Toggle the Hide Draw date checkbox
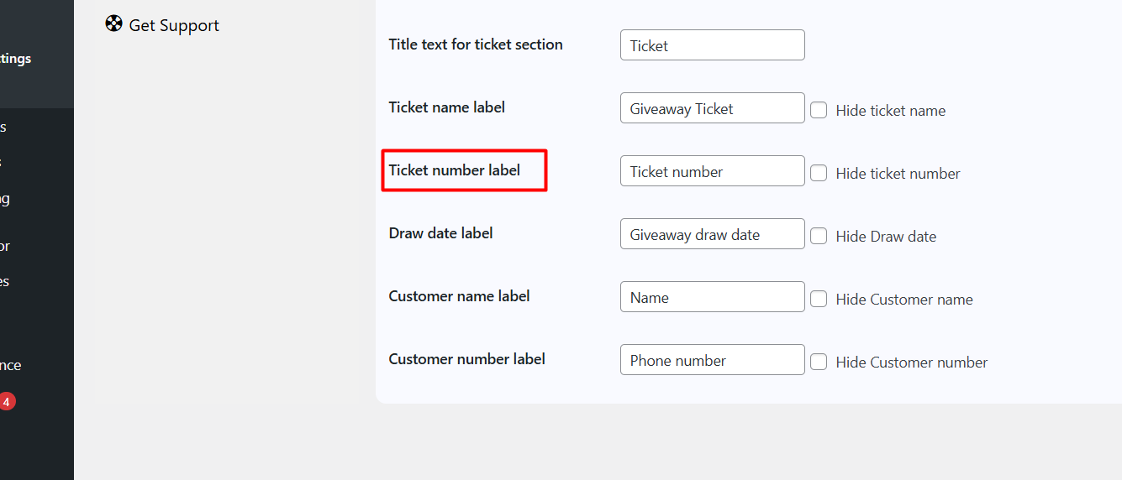 [x=819, y=236]
